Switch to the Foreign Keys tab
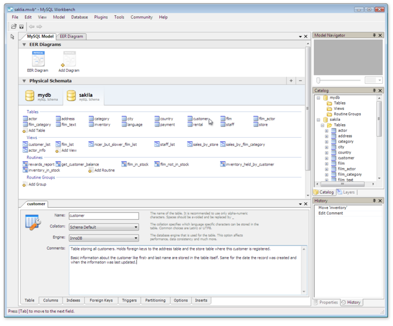The image size is (393, 326). click(x=101, y=300)
